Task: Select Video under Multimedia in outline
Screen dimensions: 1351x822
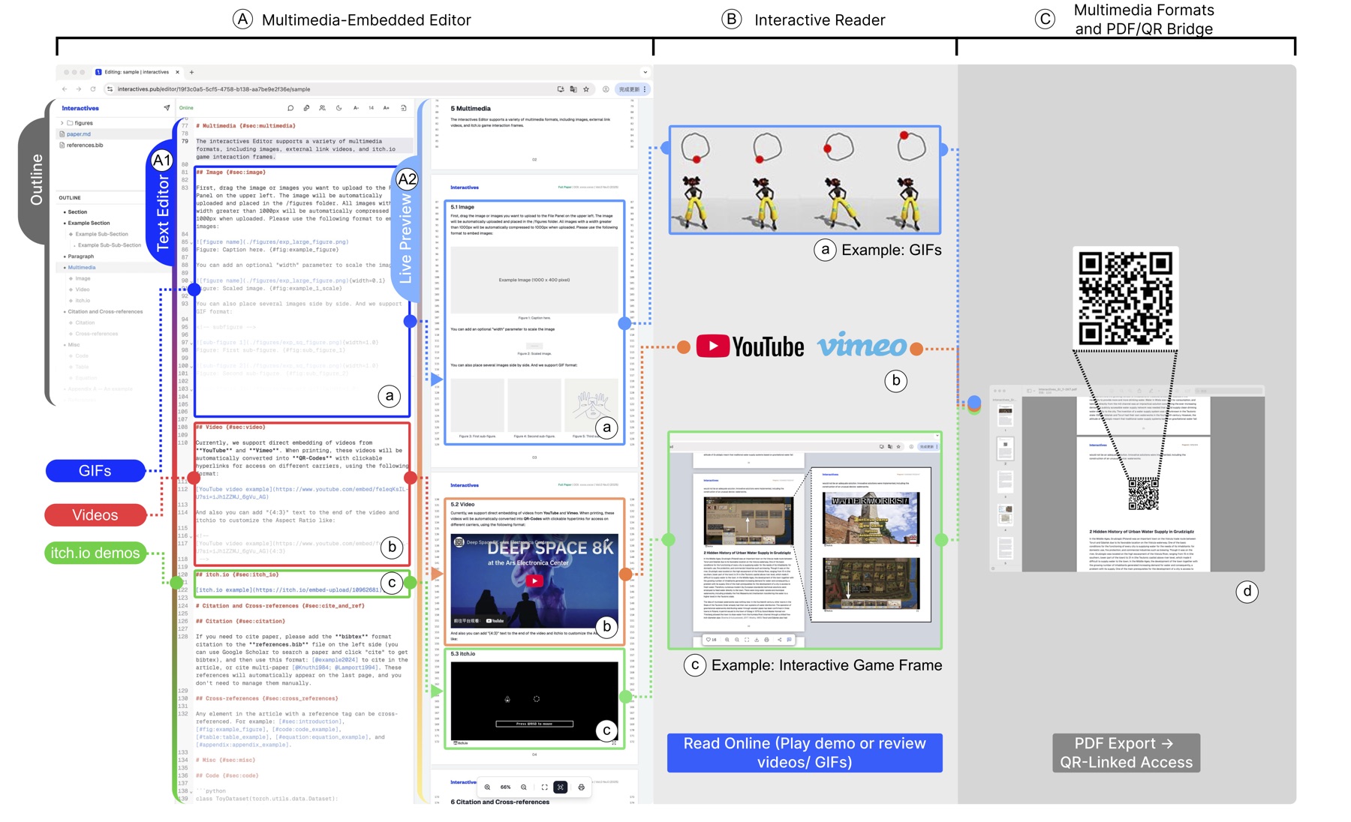Action: coord(83,289)
